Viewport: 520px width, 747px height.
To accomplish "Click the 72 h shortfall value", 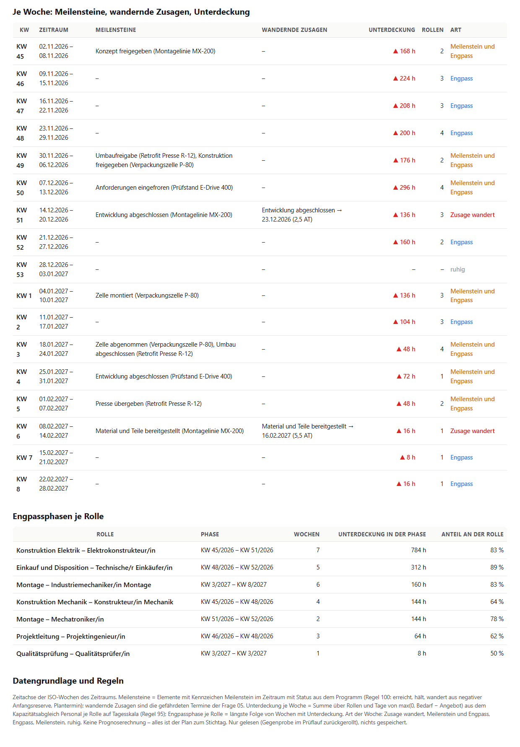I will (406, 376).
